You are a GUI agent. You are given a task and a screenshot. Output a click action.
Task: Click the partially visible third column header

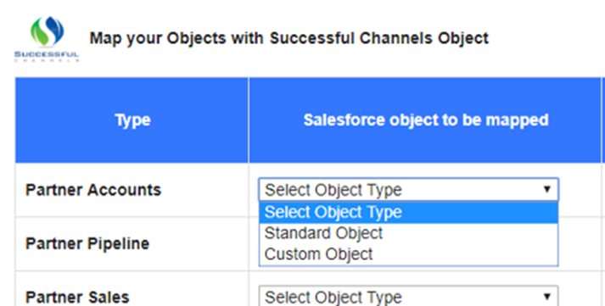coord(603,120)
